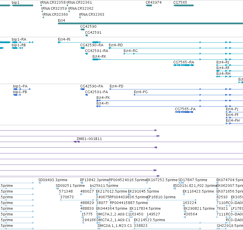
Task: Select the long Ect4 gene bar
Action: pos(150,23)
